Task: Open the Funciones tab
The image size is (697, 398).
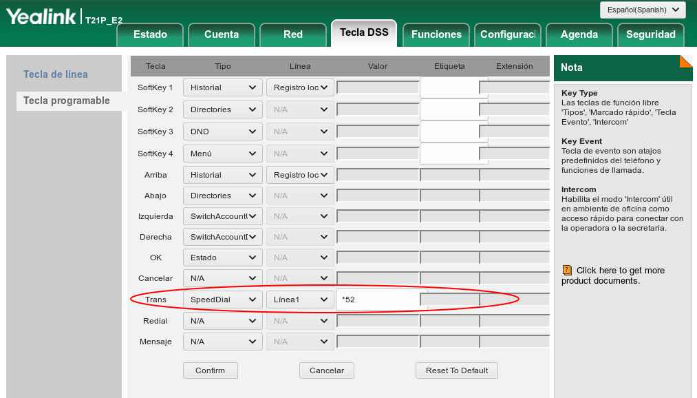Action: tap(436, 34)
